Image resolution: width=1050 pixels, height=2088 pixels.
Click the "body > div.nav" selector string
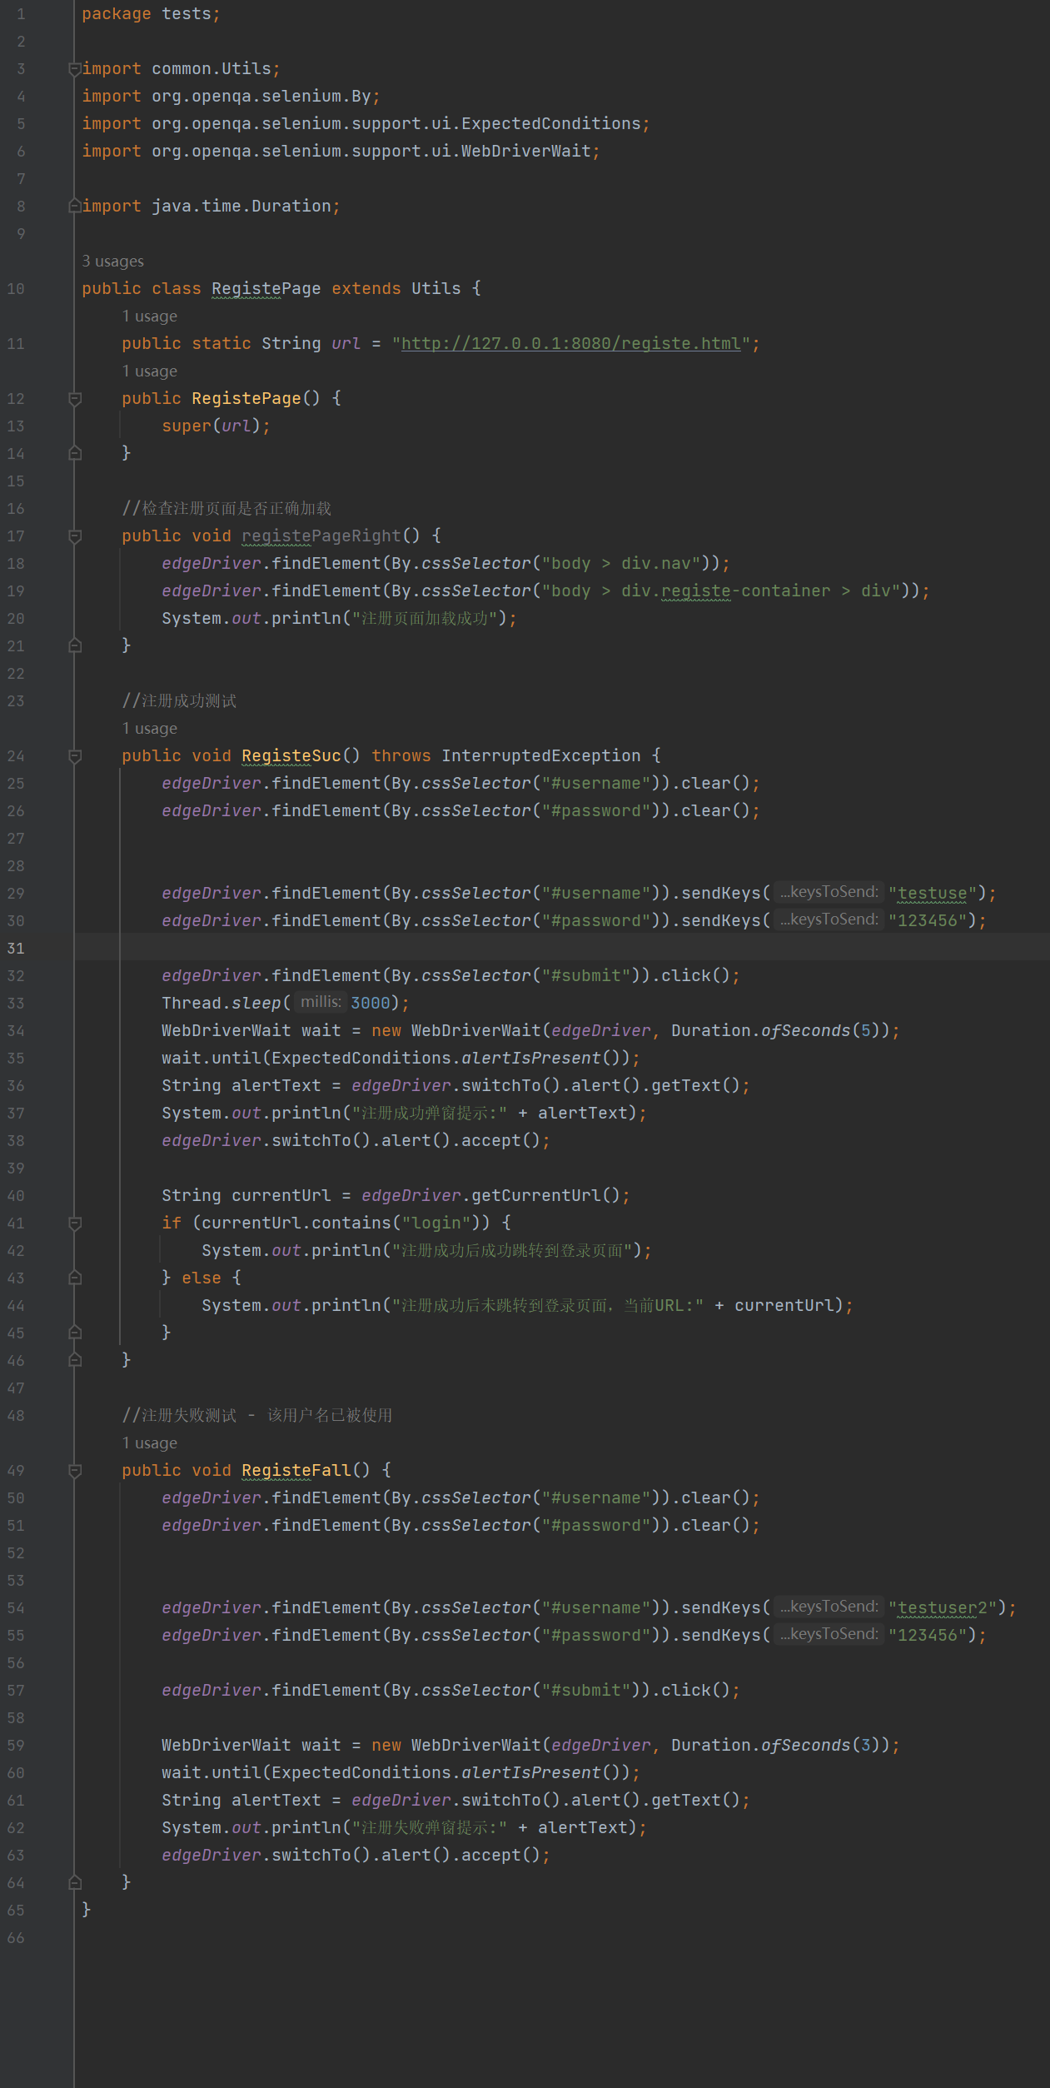621,564
